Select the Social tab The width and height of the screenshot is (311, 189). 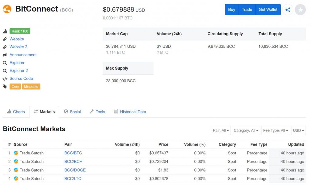72,112
